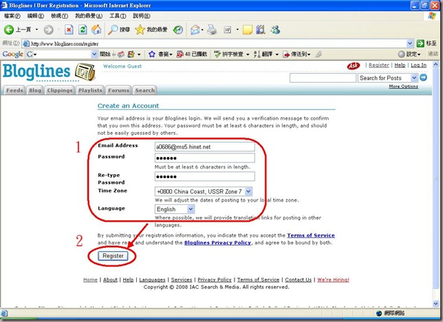The width and height of the screenshot is (443, 322).
Task: Click the Email Address input field
Action: click(205, 147)
